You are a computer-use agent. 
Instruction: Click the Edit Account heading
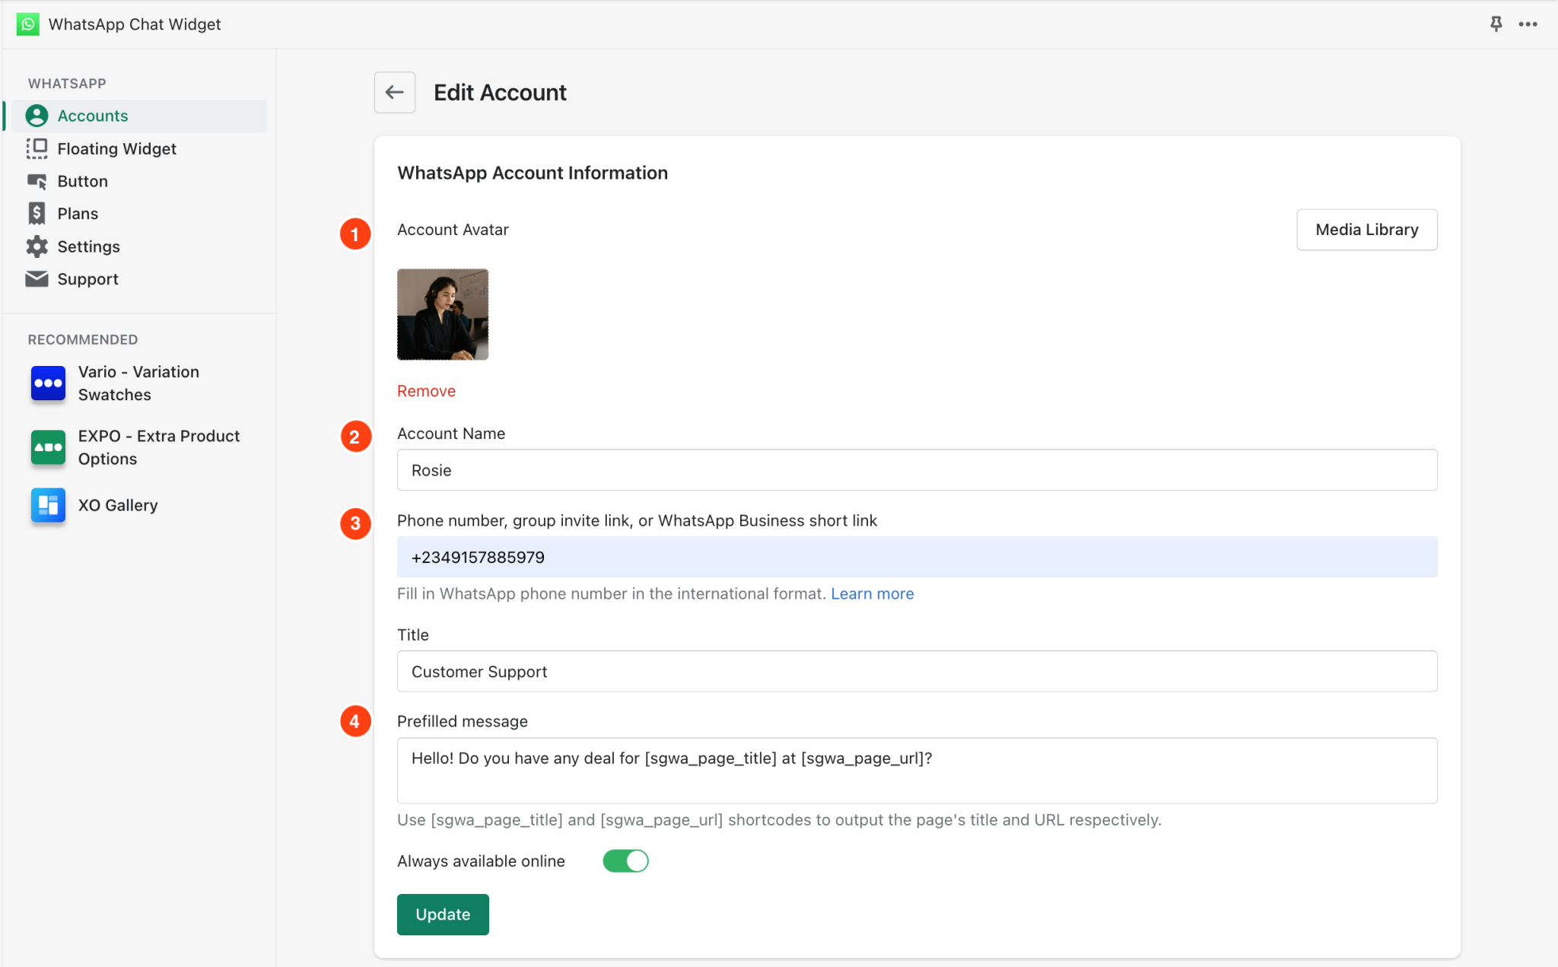500,93
